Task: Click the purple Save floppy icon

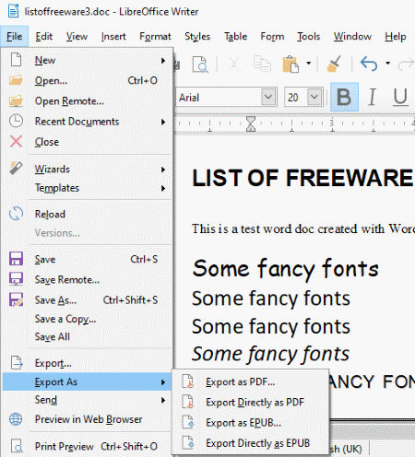Action: (x=16, y=259)
